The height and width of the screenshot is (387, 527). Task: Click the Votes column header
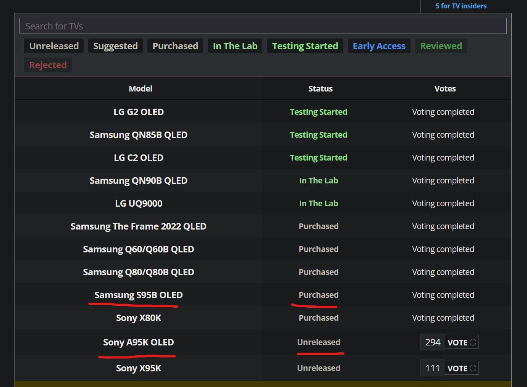click(445, 88)
